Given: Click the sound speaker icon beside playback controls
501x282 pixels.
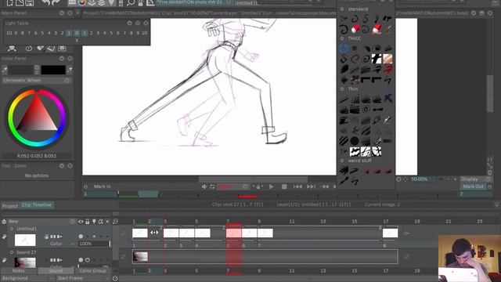Looking at the screenshot, I should coord(204,186).
